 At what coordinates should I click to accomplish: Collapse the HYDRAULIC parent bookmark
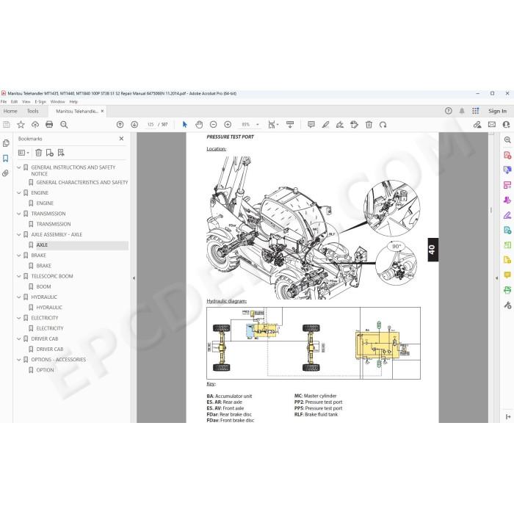click(x=18, y=297)
